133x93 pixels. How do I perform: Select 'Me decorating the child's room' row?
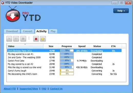64,74
